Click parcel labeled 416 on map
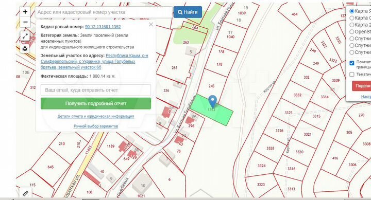The width and height of the screenshot is (371, 200). tap(335, 158)
